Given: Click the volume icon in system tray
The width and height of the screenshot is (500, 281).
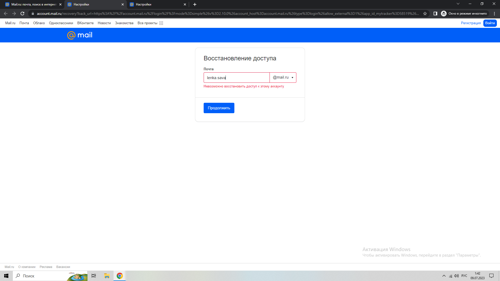Looking at the screenshot, I should tap(457, 276).
